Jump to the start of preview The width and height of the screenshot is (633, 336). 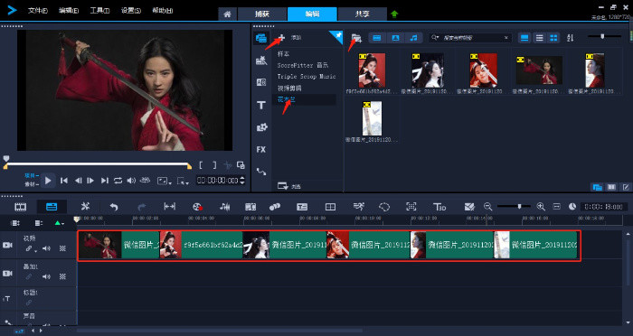click(x=64, y=181)
